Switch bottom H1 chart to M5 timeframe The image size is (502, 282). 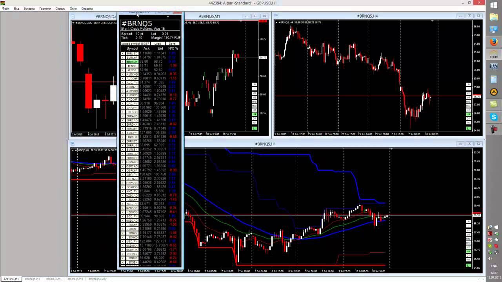tap(468, 235)
